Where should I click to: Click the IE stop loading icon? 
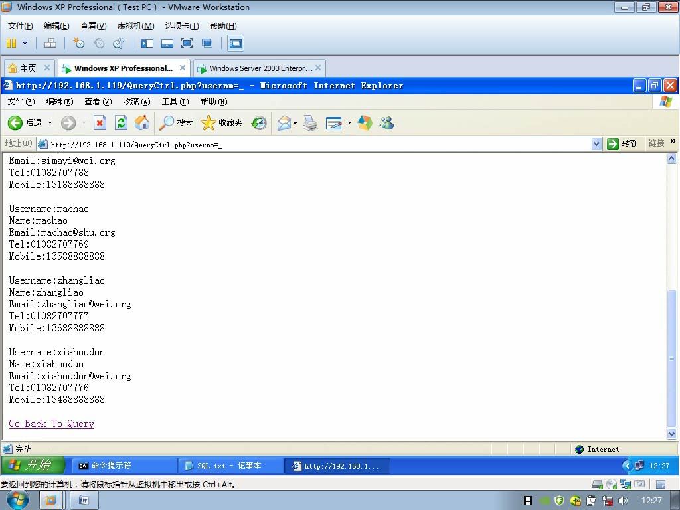100,123
